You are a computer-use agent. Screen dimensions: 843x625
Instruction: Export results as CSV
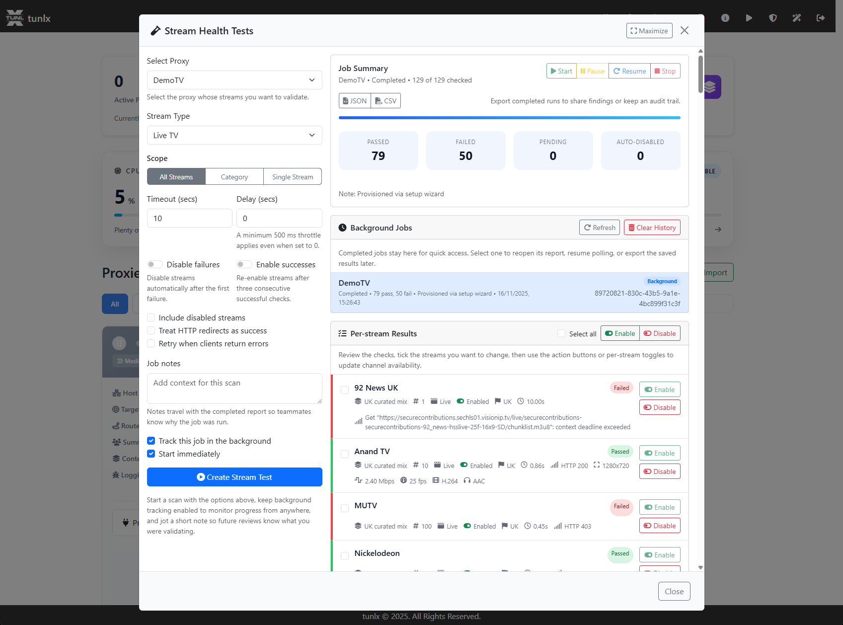pyautogui.click(x=385, y=101)
